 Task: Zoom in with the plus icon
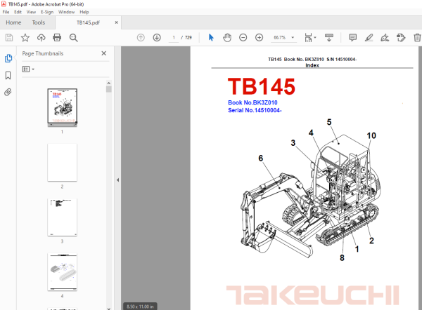click(x=259, y=38)
